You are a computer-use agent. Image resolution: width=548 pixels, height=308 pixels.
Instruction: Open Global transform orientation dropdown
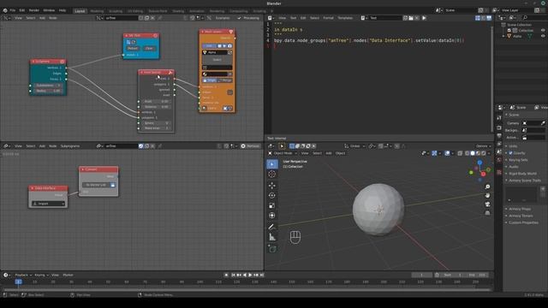[x=354, y=146]
